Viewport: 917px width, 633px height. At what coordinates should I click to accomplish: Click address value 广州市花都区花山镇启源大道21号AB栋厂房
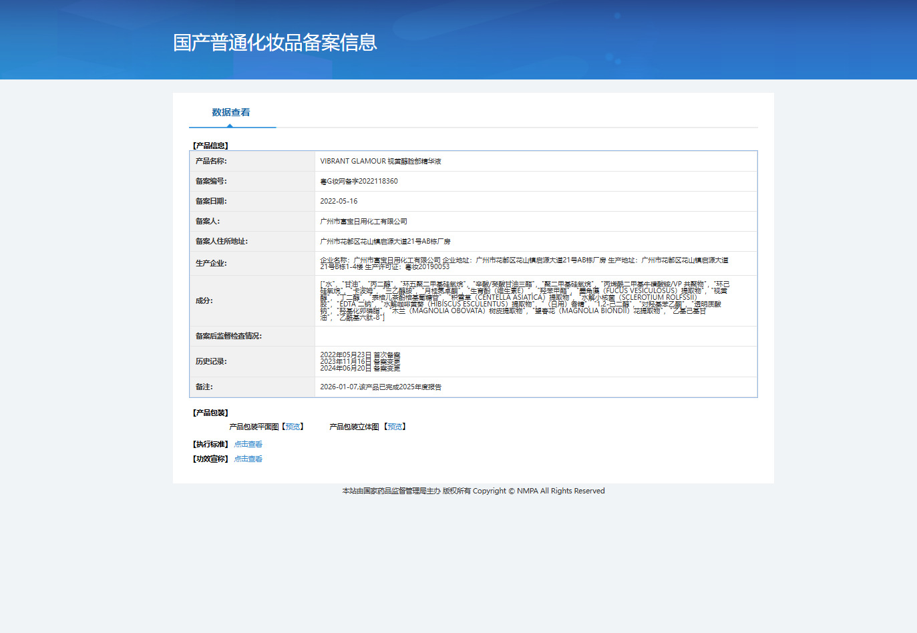[x=385, y=241]
